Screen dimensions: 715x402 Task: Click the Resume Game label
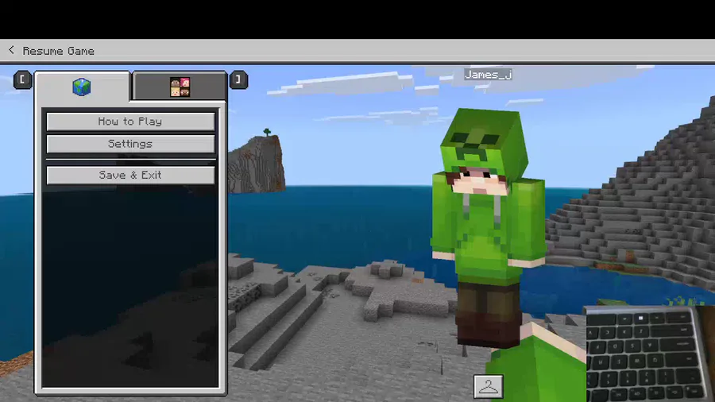coord(58,51)
